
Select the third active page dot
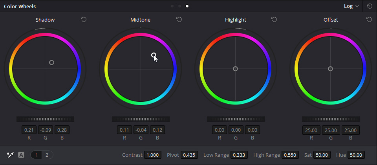point(187,6)
